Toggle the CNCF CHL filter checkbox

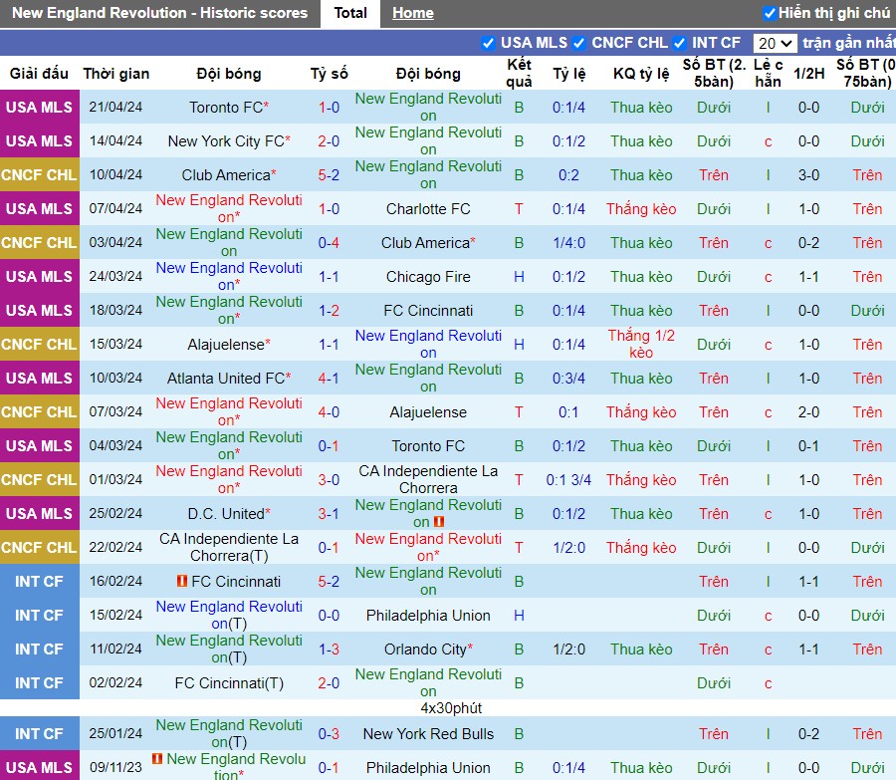click(x=578, y=43)
